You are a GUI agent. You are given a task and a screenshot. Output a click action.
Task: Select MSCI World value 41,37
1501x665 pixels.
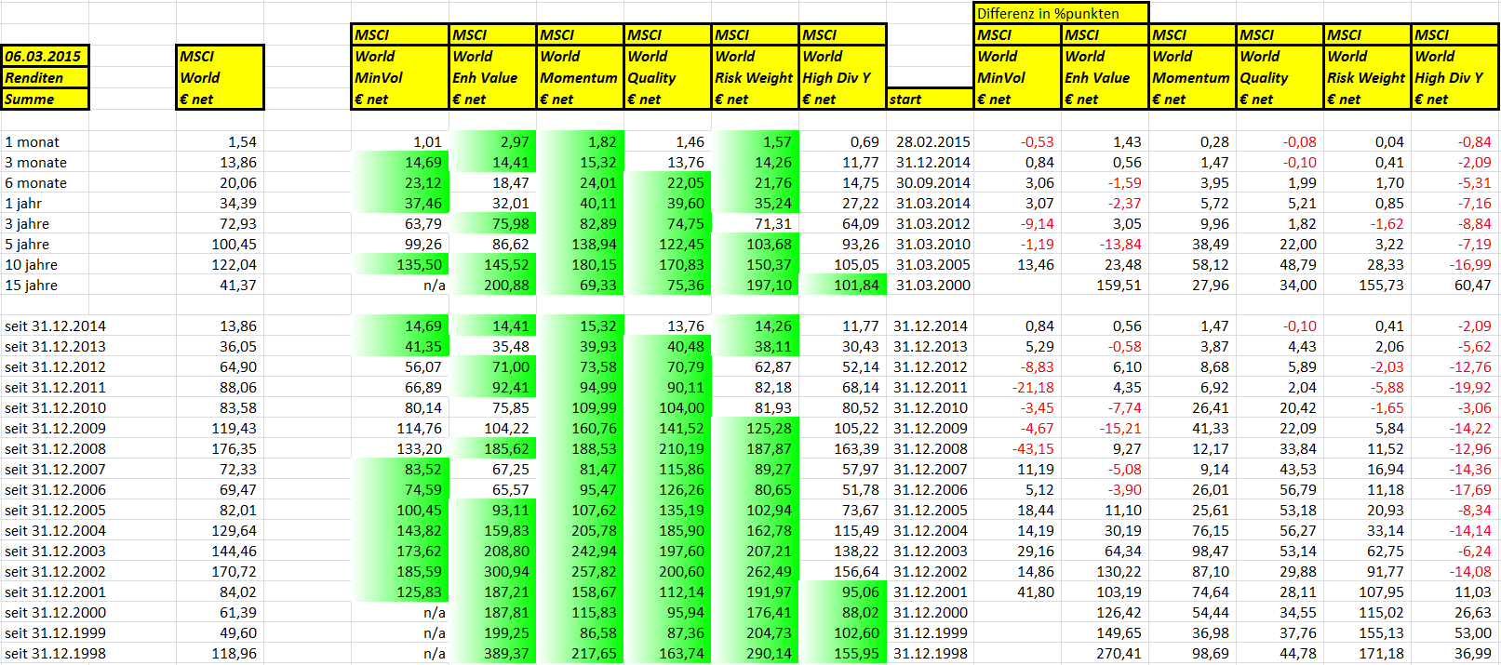[238, 286]
